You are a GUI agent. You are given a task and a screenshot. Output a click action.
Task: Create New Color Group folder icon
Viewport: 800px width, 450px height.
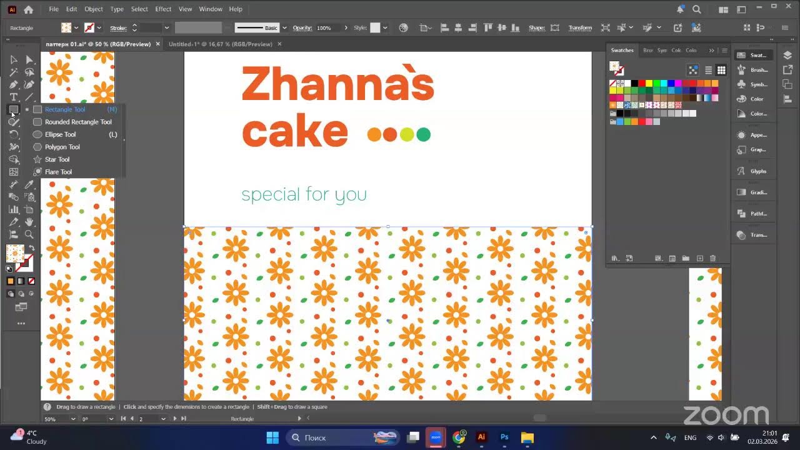(686, 258)
